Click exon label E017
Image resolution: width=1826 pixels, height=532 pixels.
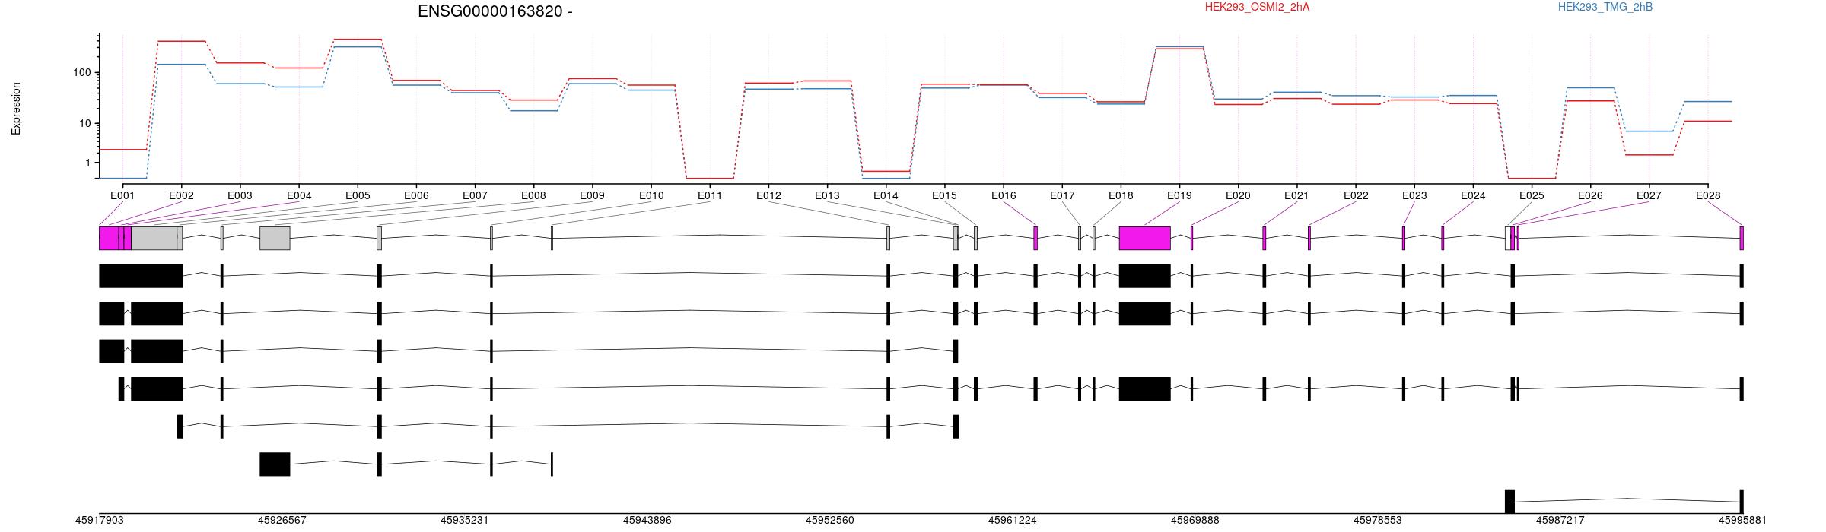[x=1062, y=195]
